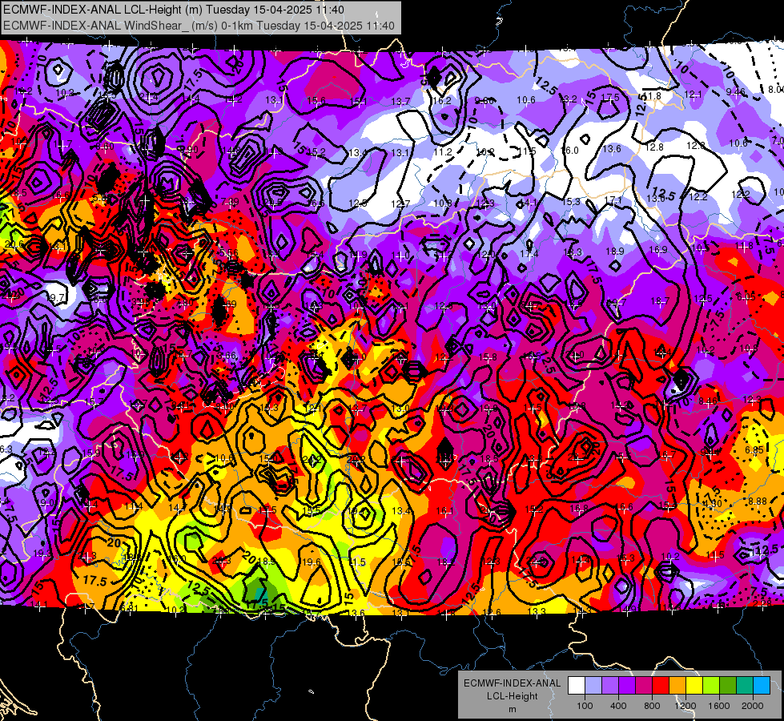
Task: Click the pale lavender legend swatch
Action: point(593,686)
